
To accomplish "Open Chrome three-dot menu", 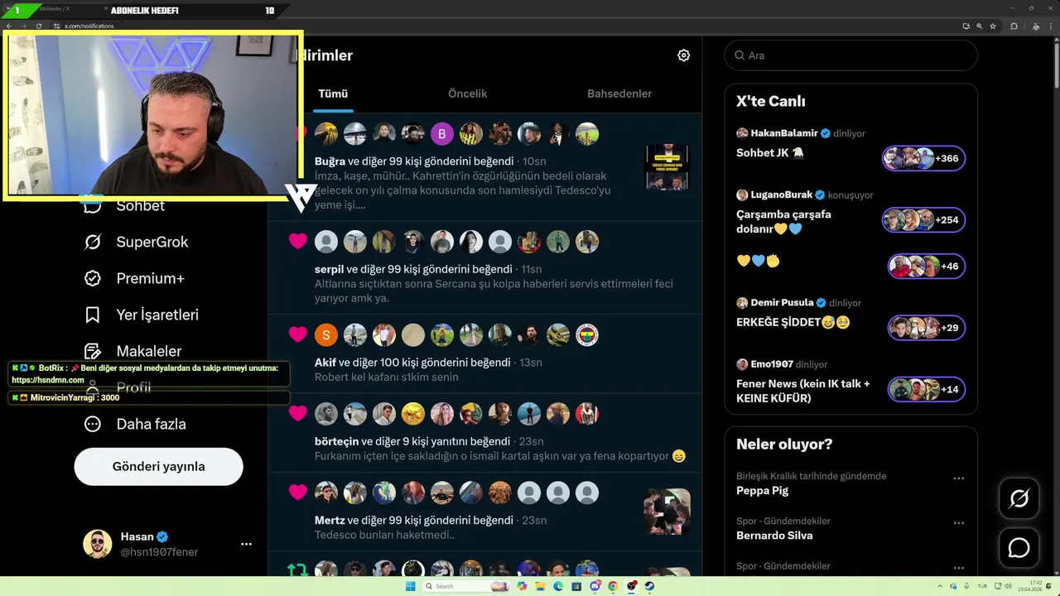I will click(x=1051, y=26).
